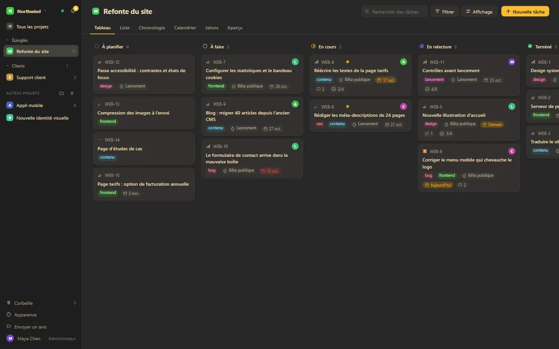The height and width of the screenshot is (349, 559).
Task: Click the À faire column status circle
Action: (205, 47)
